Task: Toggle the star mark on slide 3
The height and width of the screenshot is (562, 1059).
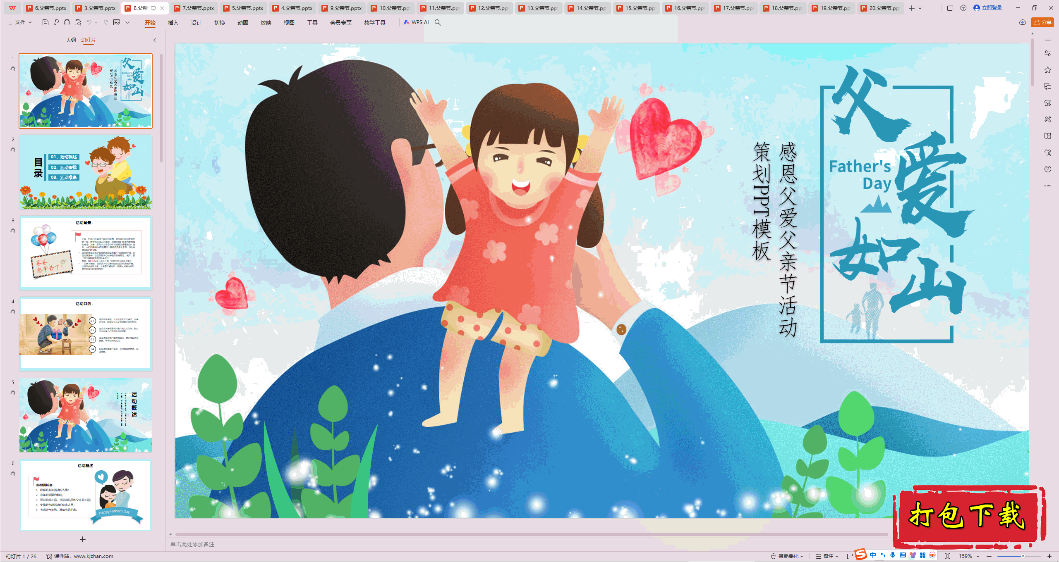Action: 13,231
